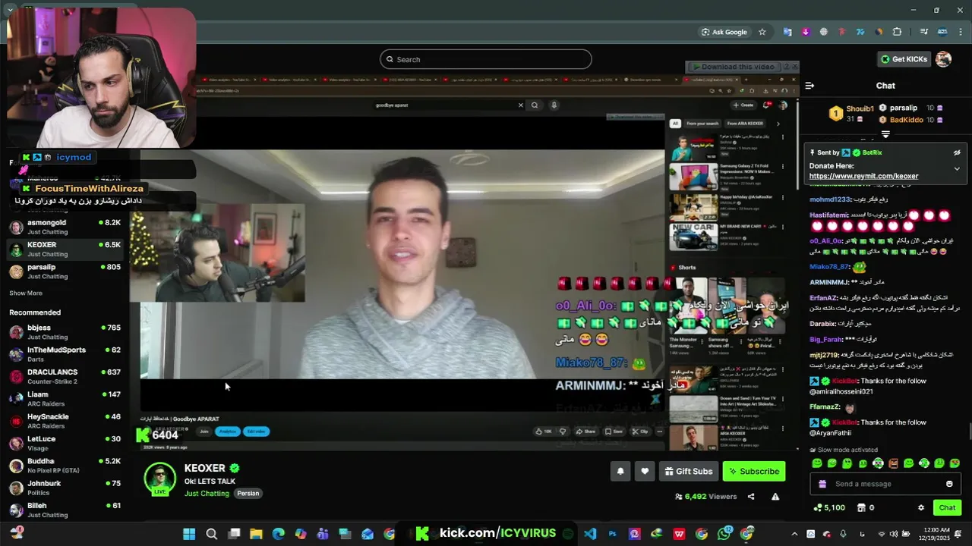Open Johnburk recommended channel
Screen dimensions: 972x546
point(65,488)
